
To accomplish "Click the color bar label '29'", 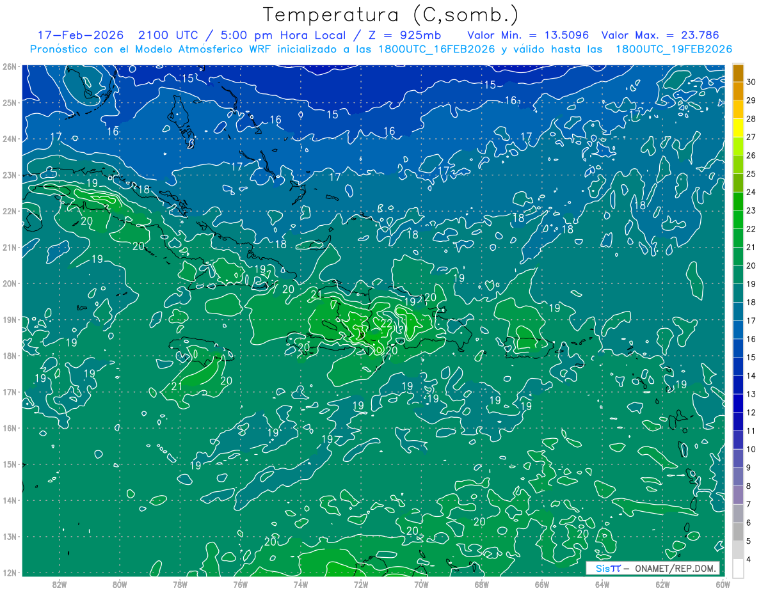I will pyautogui.click(x=751, y=100).
